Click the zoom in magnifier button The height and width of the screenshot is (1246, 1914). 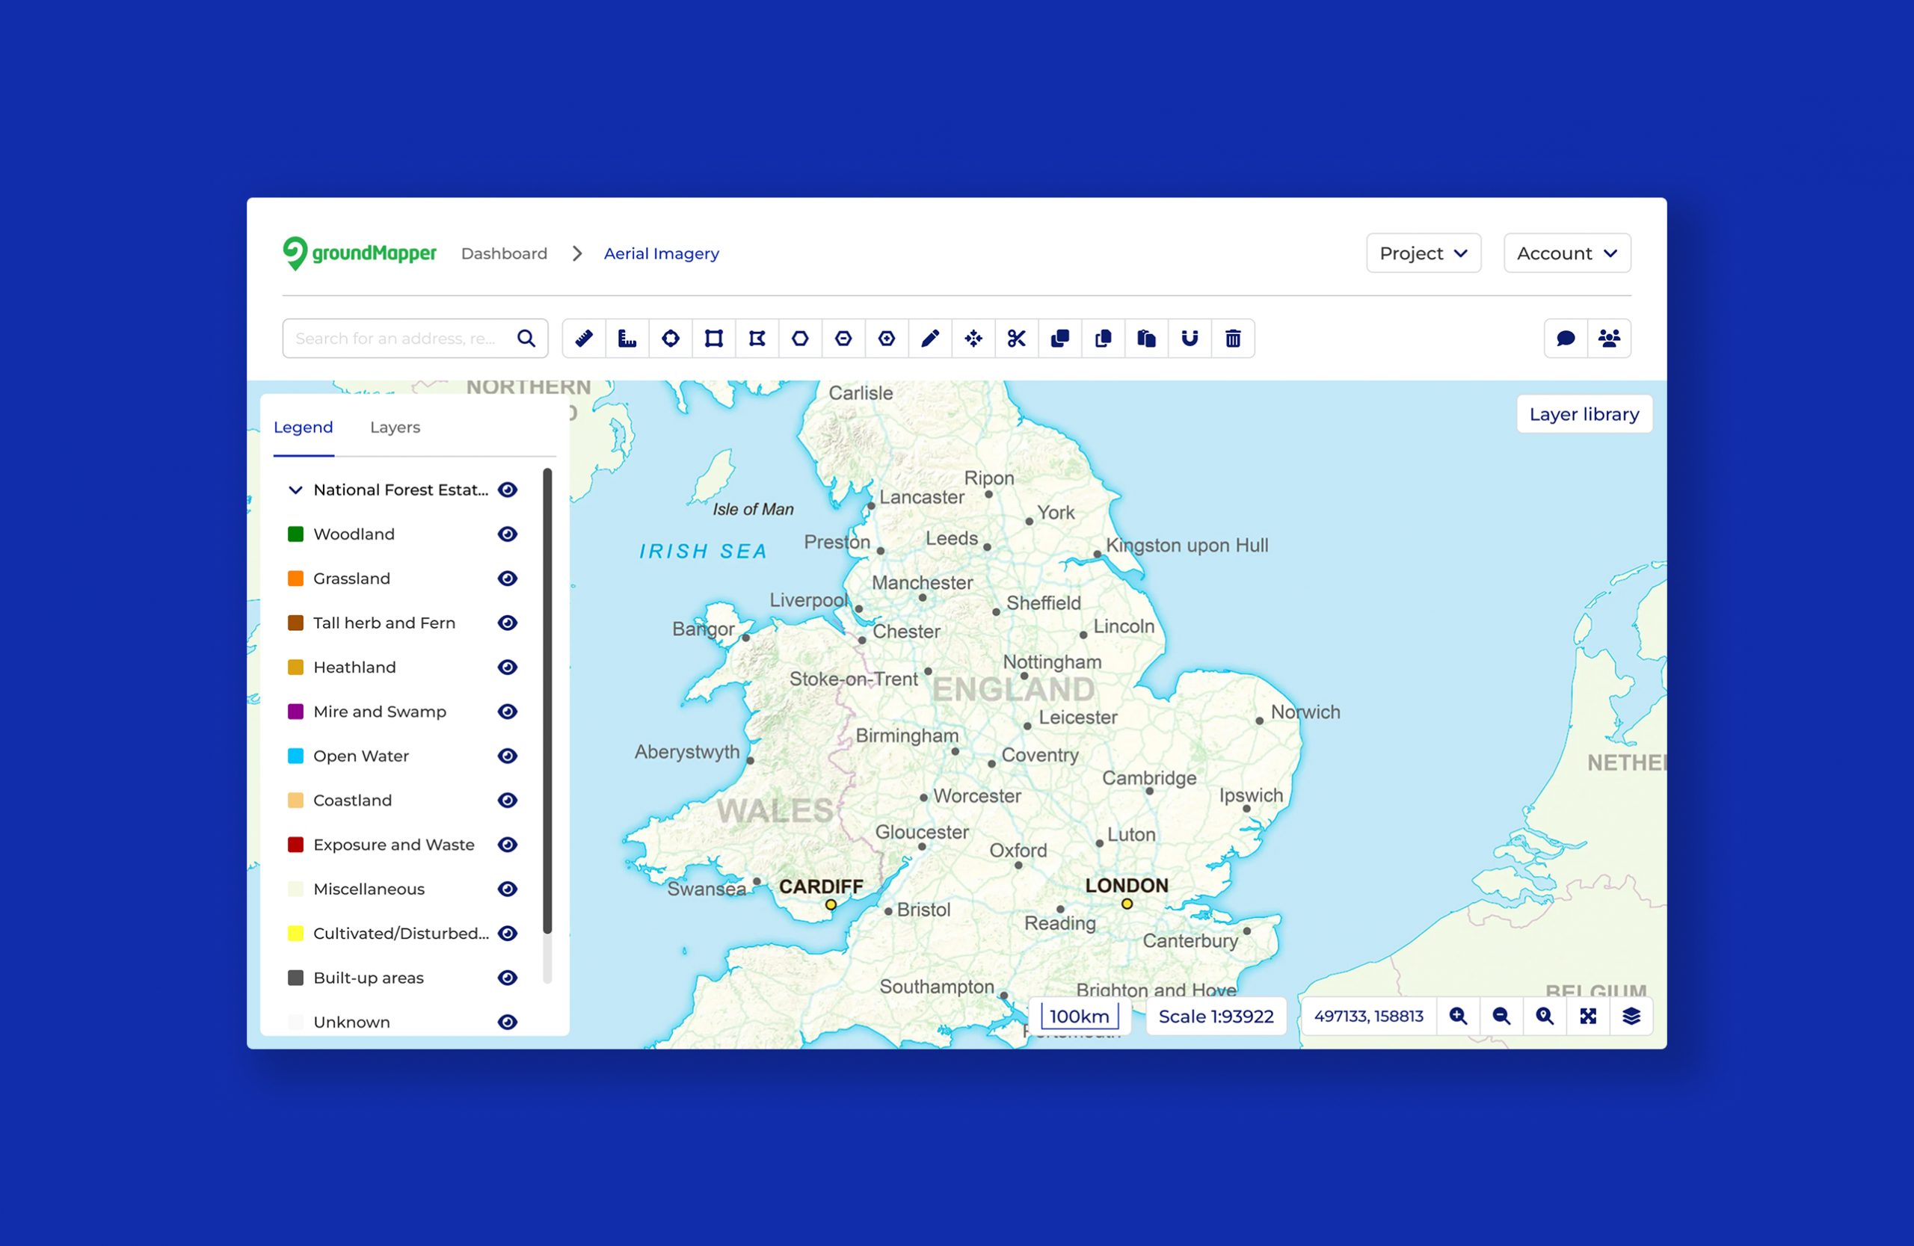coord(1458,1016)
